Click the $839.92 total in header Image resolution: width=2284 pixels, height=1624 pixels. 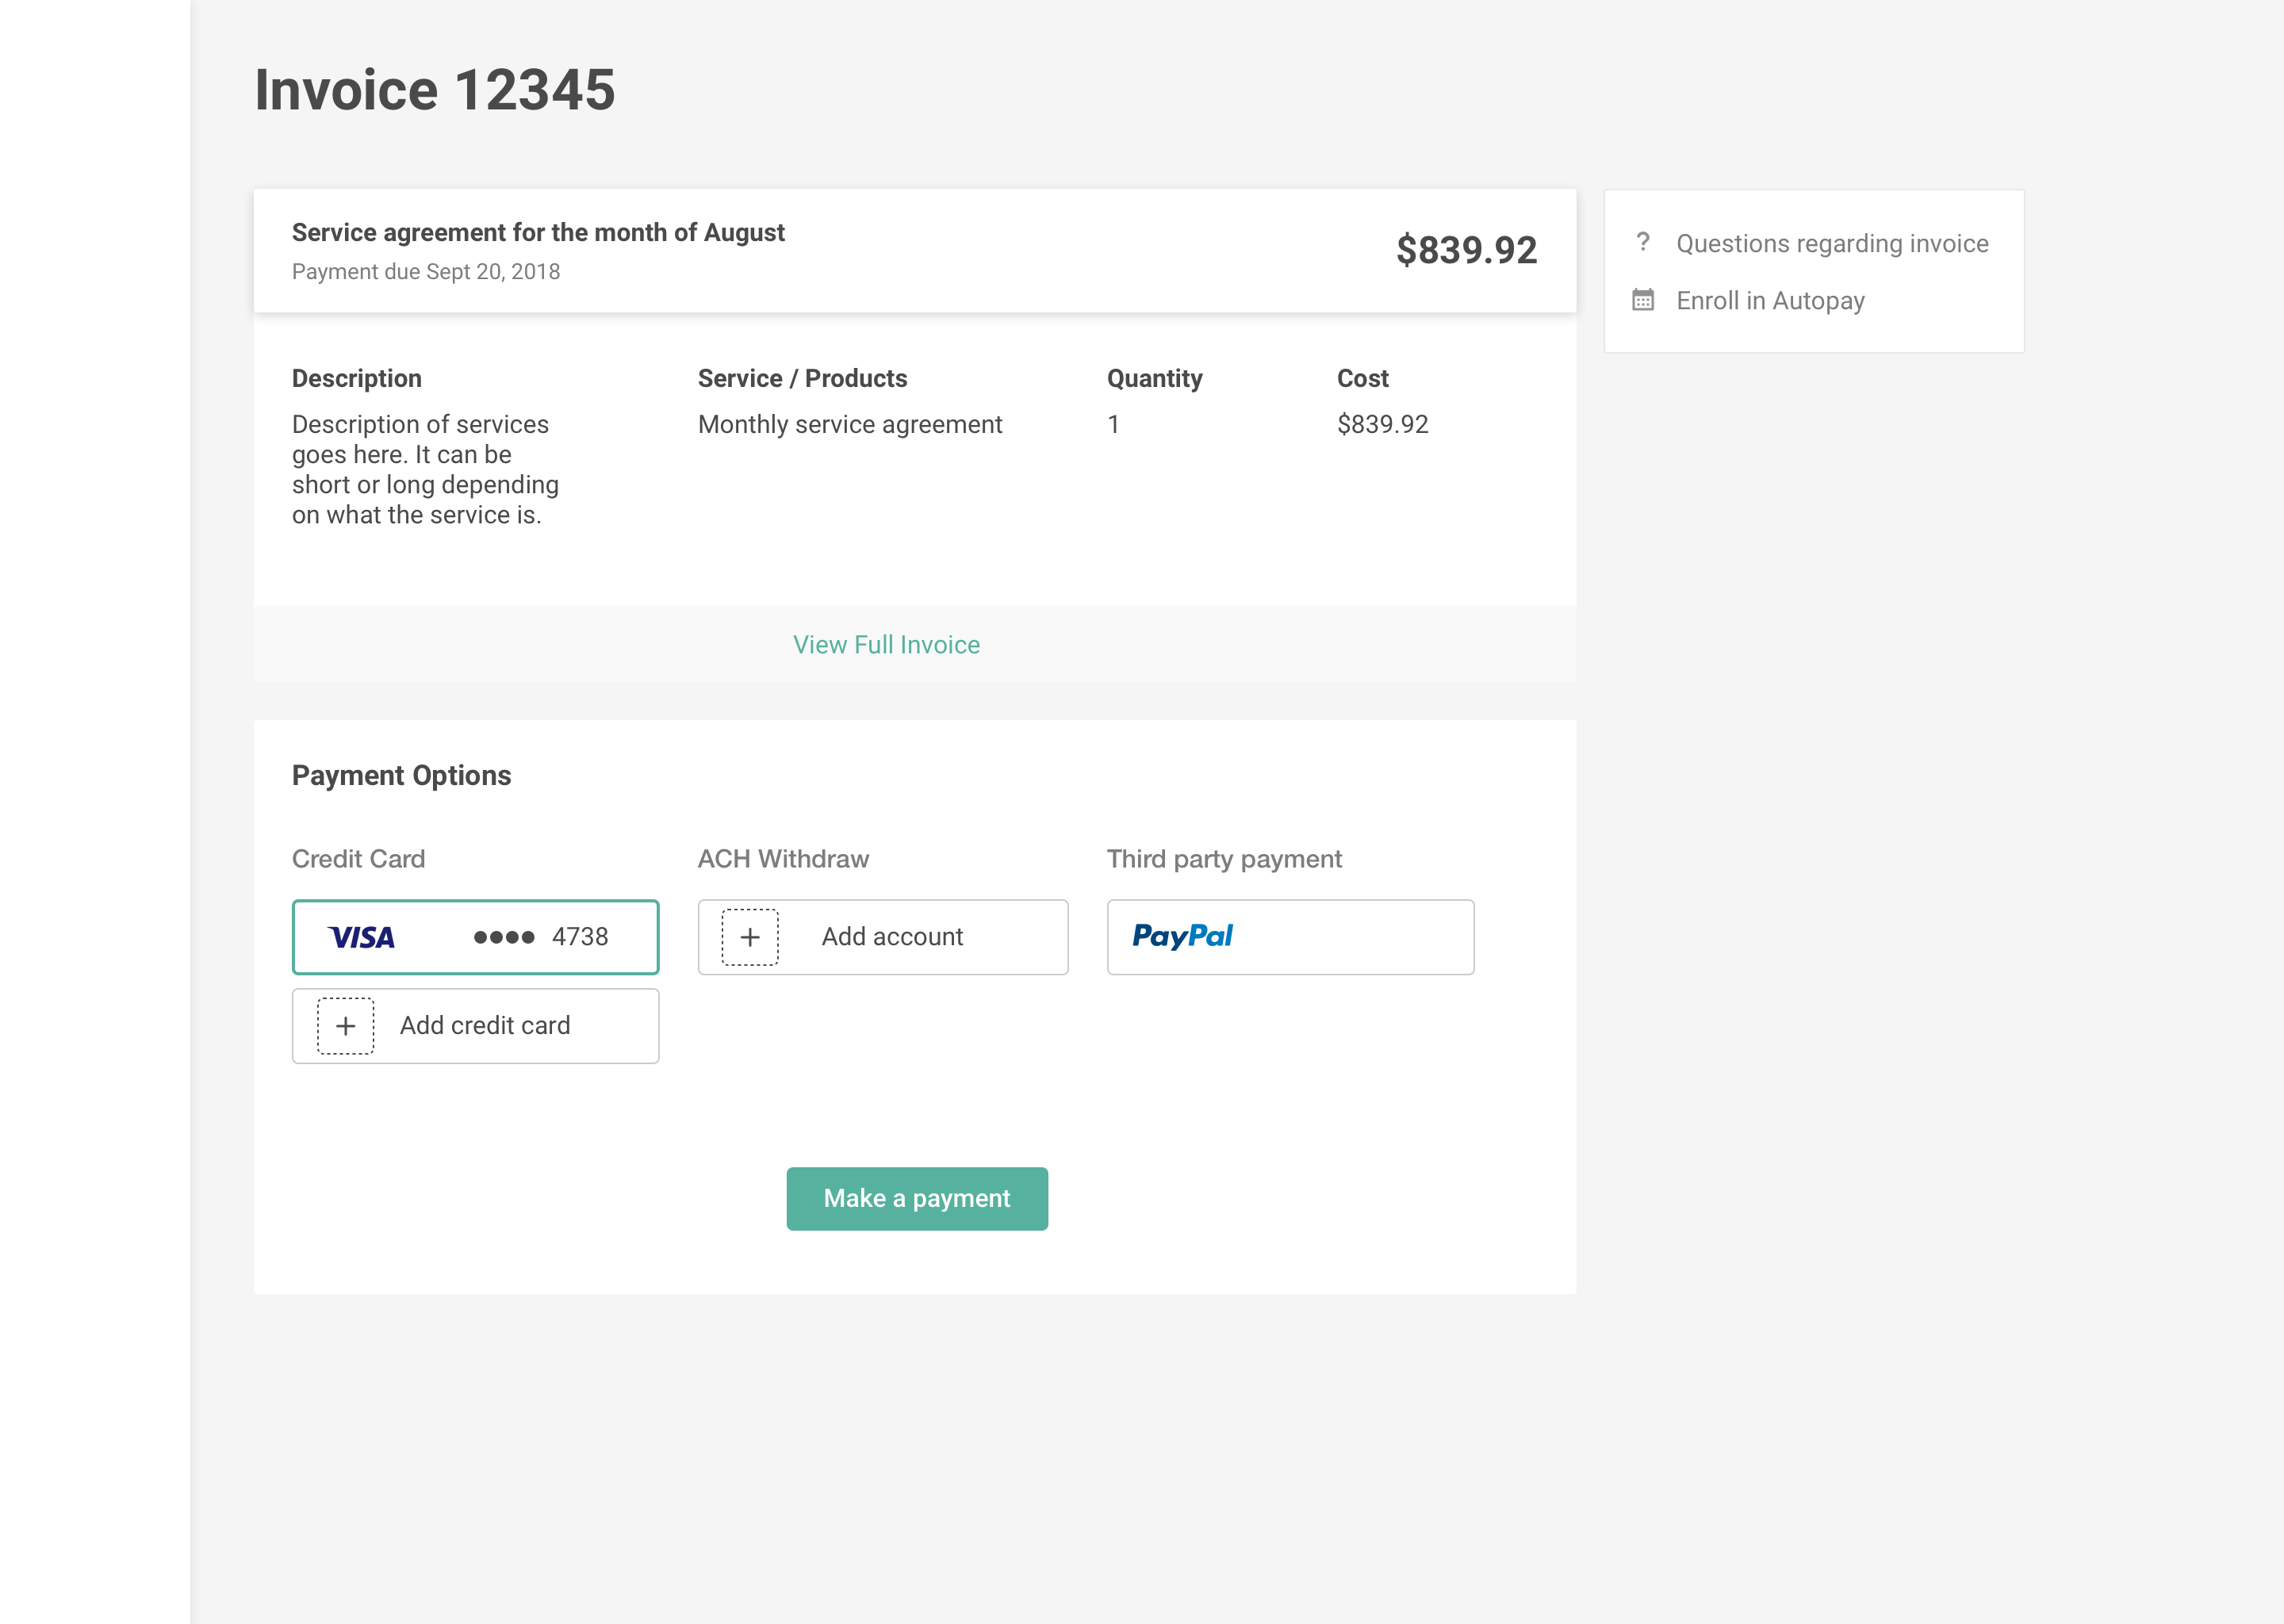click(x=1466, y=250)
